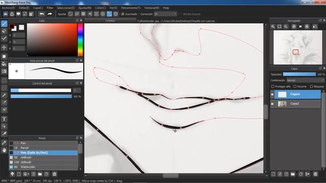Delete brush with trash icon
The image size is (326, 183).
[x=55, y=174]
